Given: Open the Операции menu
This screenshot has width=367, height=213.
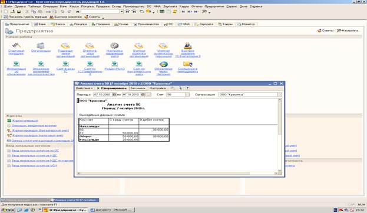Looking at the screenshot, I should (x=50, y=6).
